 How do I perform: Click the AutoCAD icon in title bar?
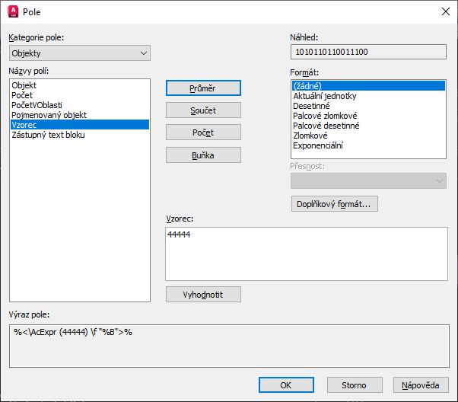tap(12, 12)
